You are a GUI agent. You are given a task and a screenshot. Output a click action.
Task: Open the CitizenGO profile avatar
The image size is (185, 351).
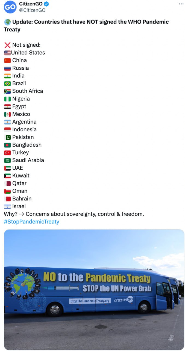pyautogui.click(x=9, y=7)
